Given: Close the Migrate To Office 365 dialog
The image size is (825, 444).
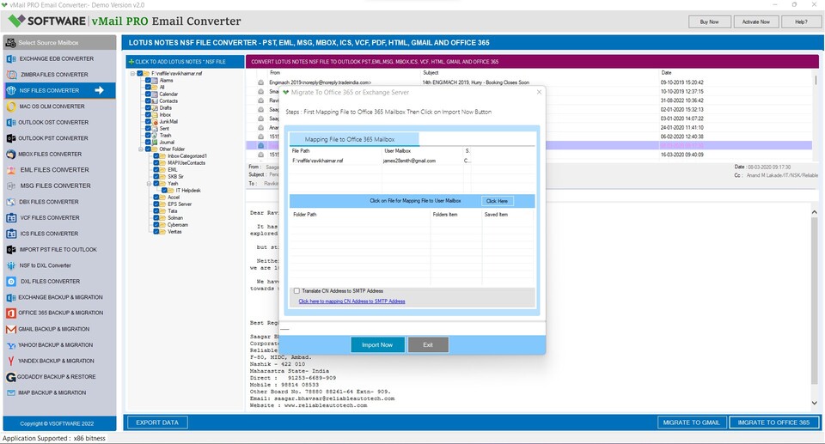Looking at the screenshot, I should [539, 92].
